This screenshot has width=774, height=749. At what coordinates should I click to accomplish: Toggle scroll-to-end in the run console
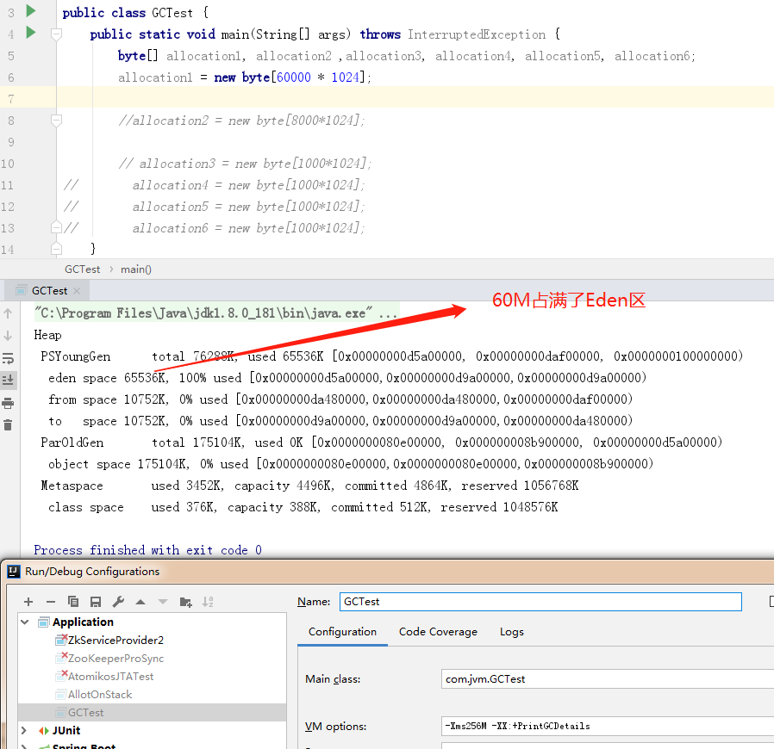[8, 380]
